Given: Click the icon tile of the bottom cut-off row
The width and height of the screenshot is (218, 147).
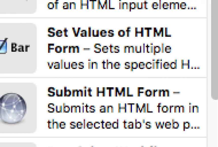Looking at the screenshot, I should [18, 145].
